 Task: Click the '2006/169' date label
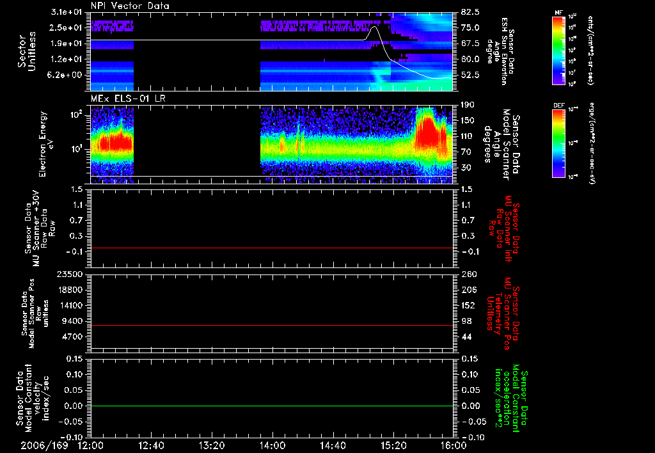44,445
